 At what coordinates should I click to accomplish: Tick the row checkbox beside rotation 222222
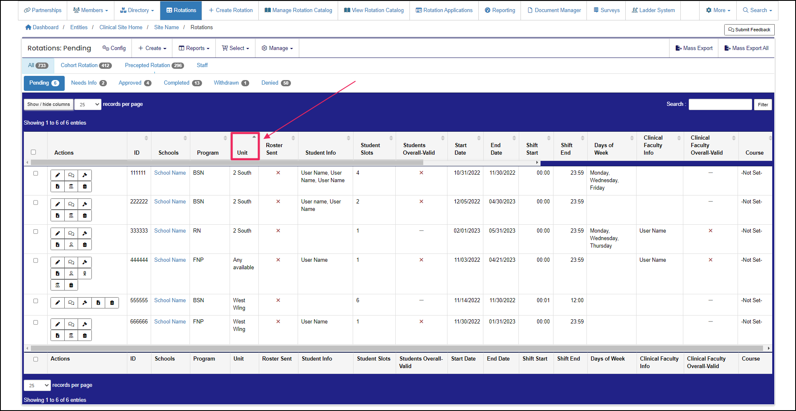click(35, 203)
